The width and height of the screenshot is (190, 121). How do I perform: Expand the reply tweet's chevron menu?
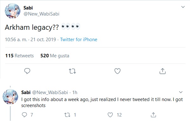click(x=181, y=92)
